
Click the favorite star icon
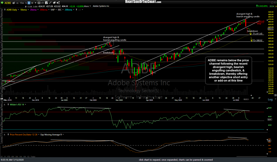point(272,3)
